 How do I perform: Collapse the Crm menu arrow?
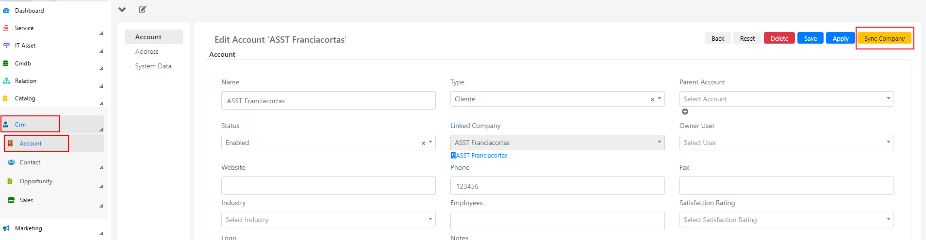click(x=101, y=129)
